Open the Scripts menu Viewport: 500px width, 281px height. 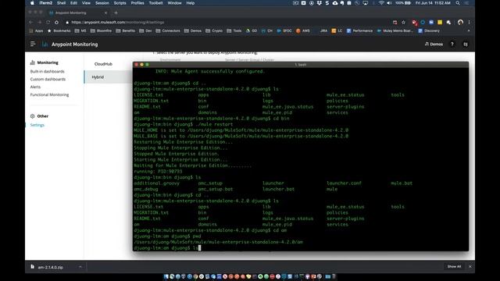click(x=120, y=3)
